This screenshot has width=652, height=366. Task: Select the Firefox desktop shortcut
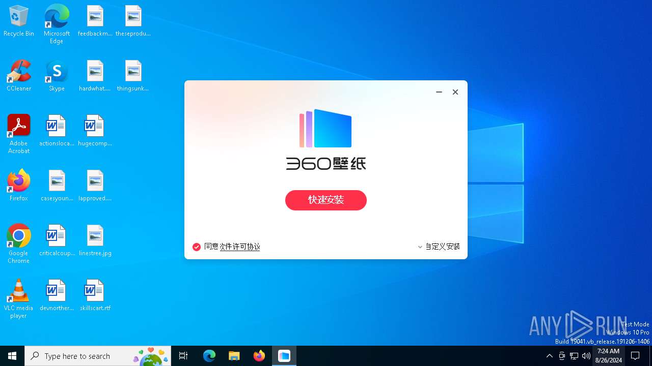coord(19,186)
